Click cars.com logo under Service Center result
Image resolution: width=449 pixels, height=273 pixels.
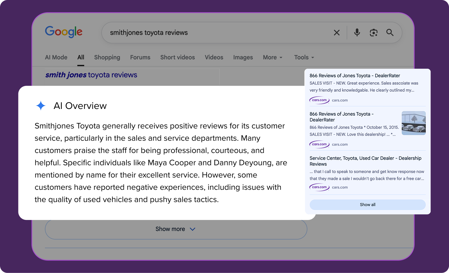[319, 187]
